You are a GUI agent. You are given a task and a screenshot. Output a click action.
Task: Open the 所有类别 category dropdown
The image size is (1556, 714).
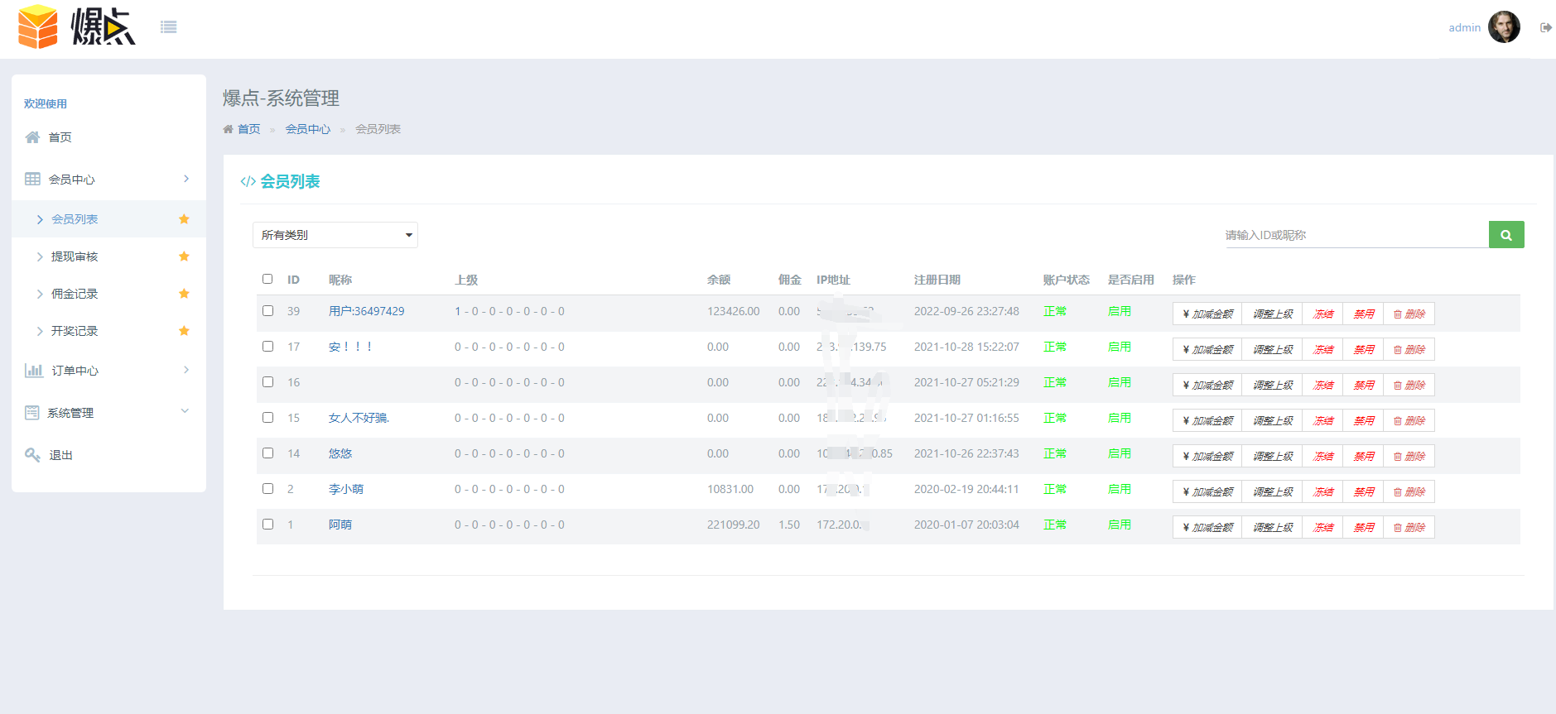(x=335, y=235)
